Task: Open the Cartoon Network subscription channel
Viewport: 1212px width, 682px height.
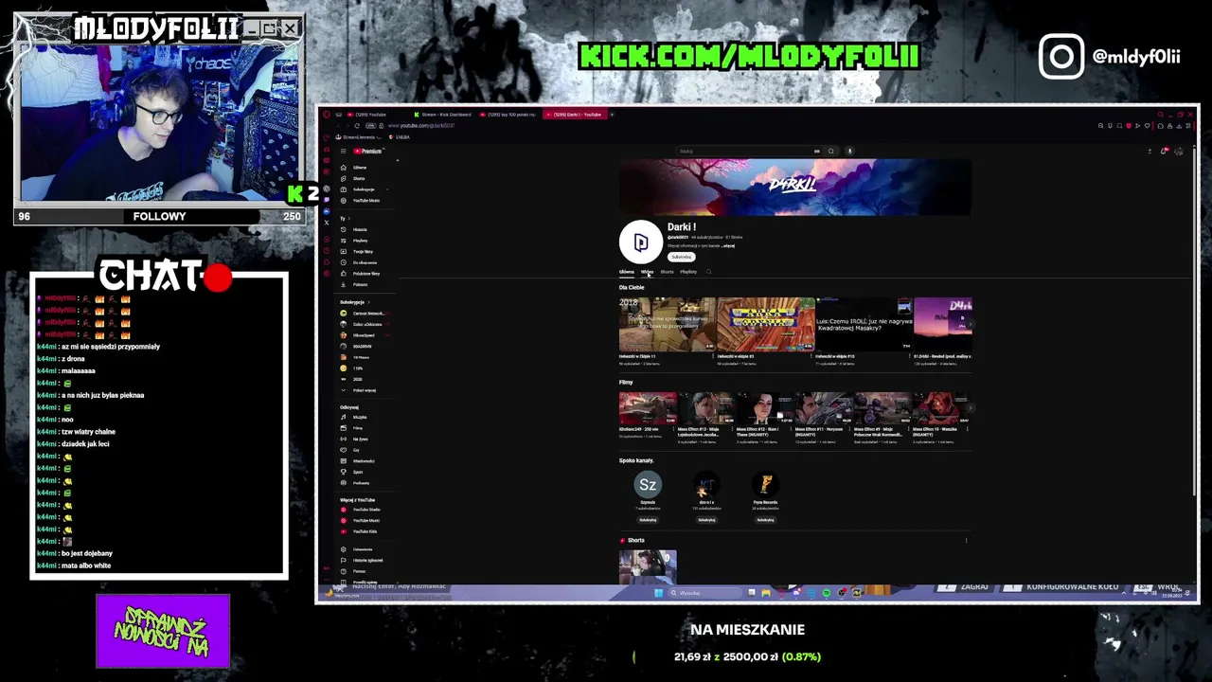Action: [363, 314]
